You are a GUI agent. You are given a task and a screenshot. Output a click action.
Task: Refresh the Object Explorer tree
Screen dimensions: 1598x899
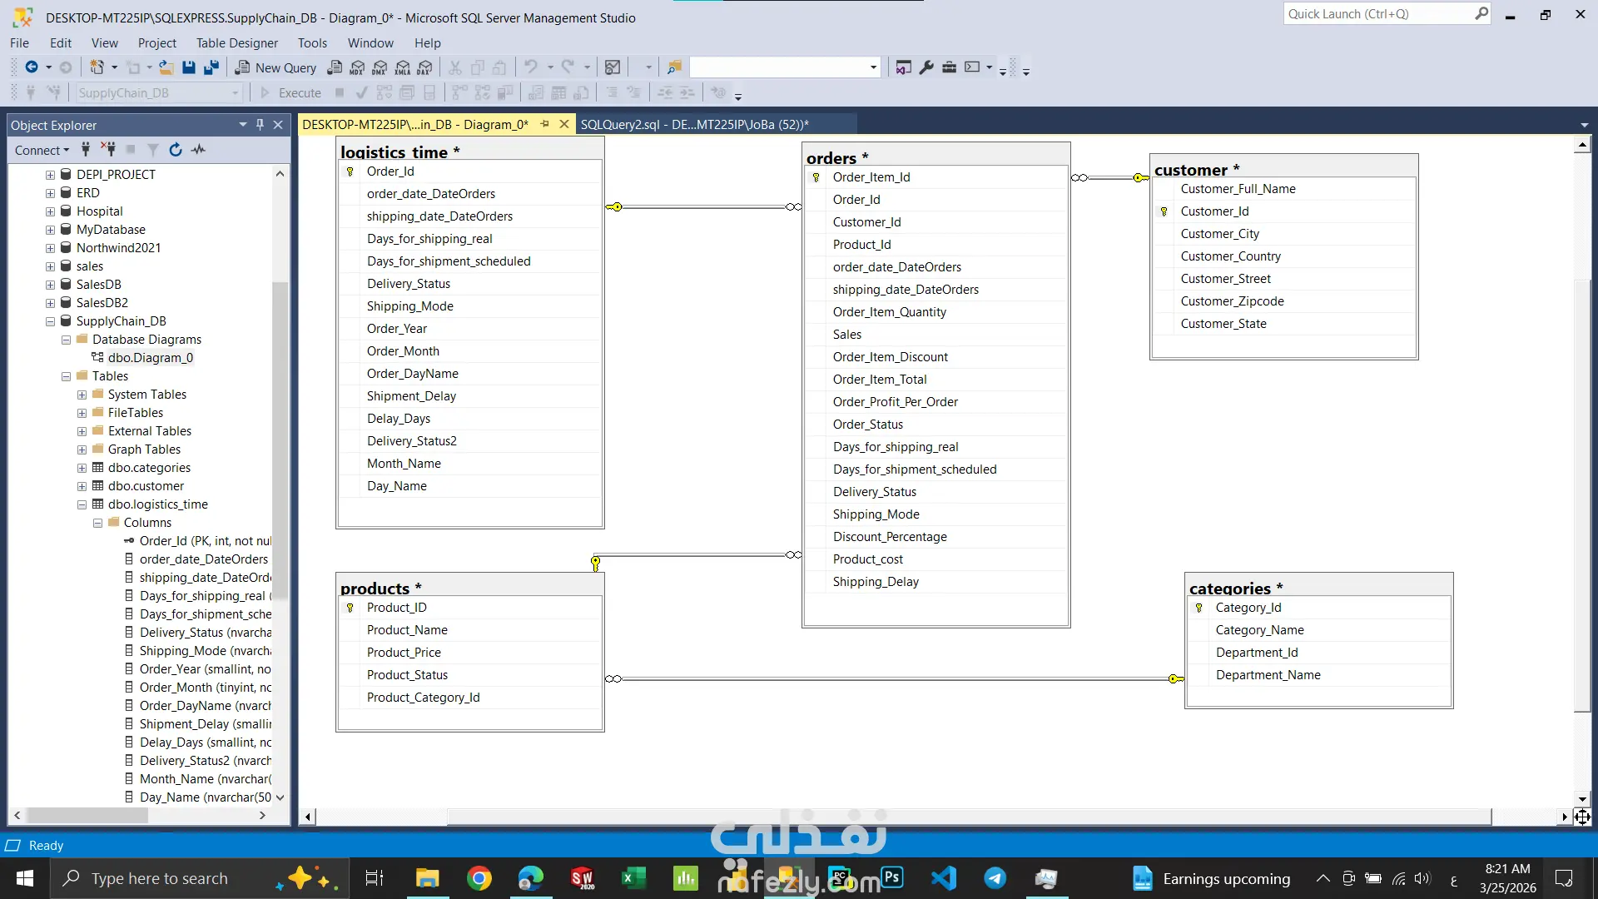[175, 150]
